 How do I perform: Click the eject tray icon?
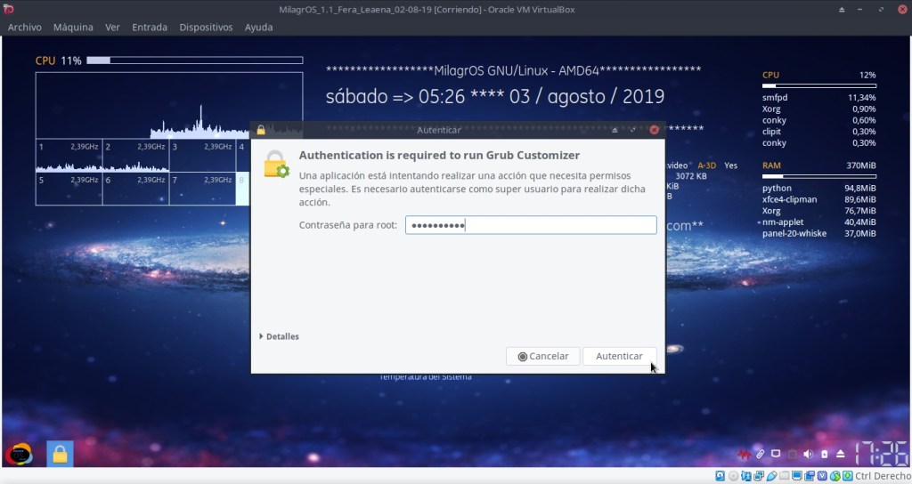pos(840,454)
